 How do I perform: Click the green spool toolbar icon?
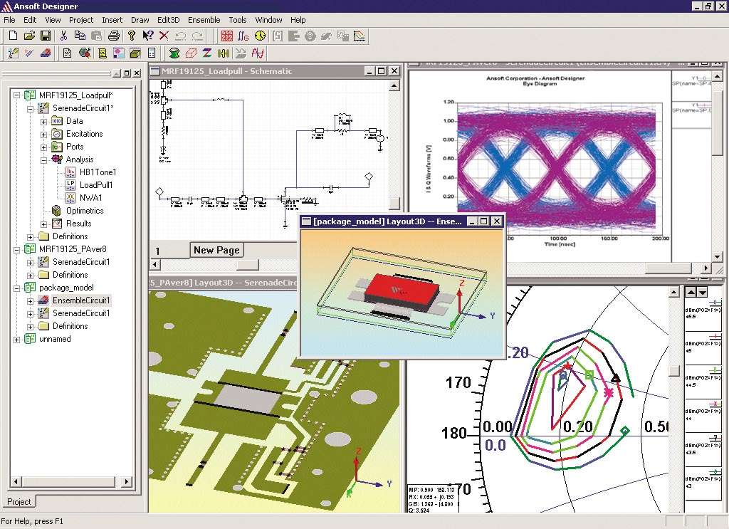[174, 53]
